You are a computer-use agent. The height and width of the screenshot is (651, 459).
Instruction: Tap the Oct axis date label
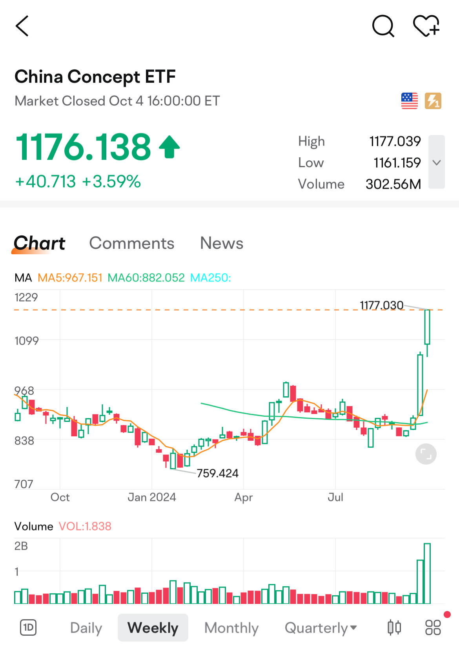(x=60, y=497)
